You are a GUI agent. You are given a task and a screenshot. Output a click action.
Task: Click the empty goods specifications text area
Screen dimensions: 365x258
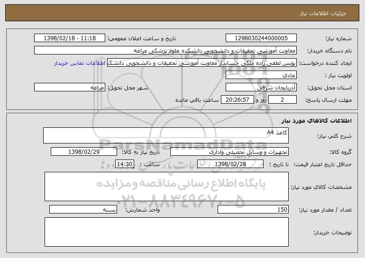click(166, 187)
